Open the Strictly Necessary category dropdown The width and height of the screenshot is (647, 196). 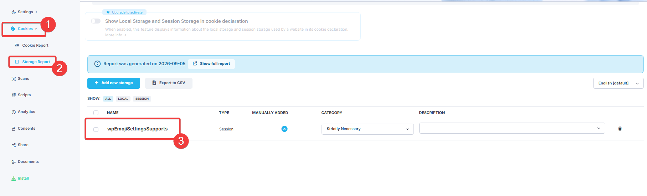pos(368,129)
